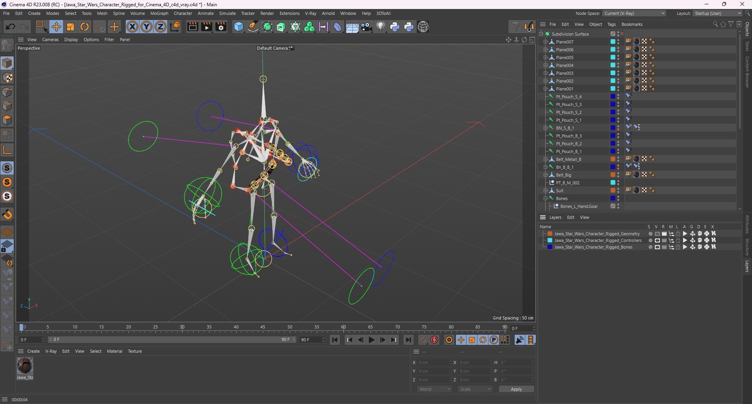Open Cameras menu in viewport

tap(50, 40)
